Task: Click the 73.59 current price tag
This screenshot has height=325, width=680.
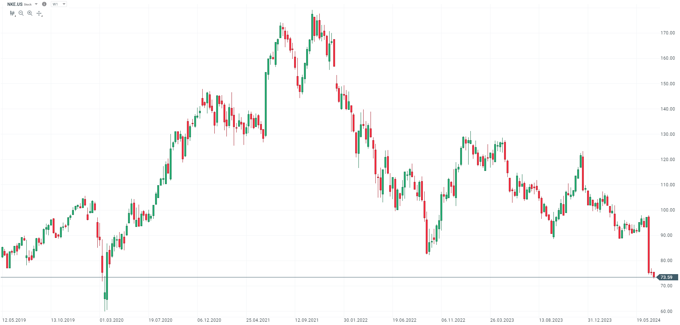Action: 666,277
